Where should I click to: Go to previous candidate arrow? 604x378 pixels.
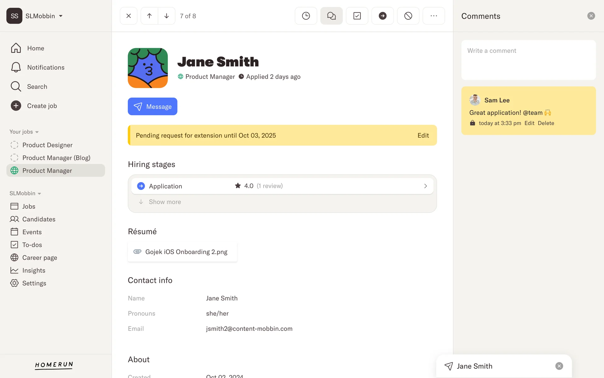(x=149, y=16)
